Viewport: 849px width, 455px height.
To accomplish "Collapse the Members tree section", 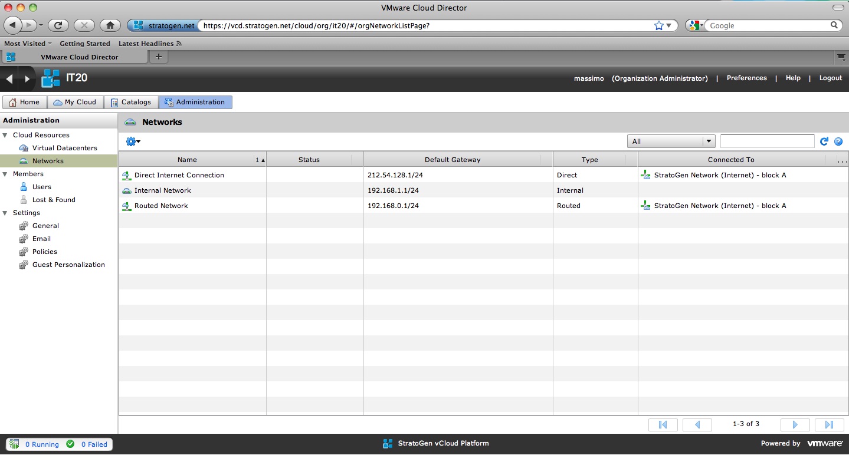I will point(5,174).
